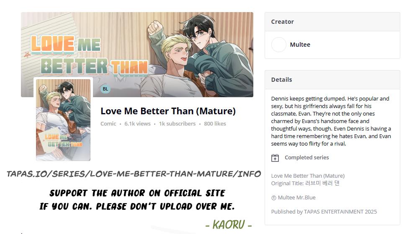
Task: Open the series cover thumbnail
Action: (63, 120)
